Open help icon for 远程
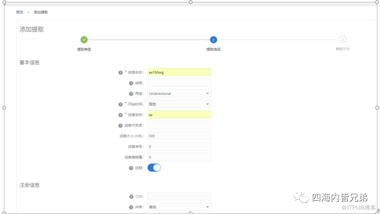 pyautogui.click(x=131, y=168)
